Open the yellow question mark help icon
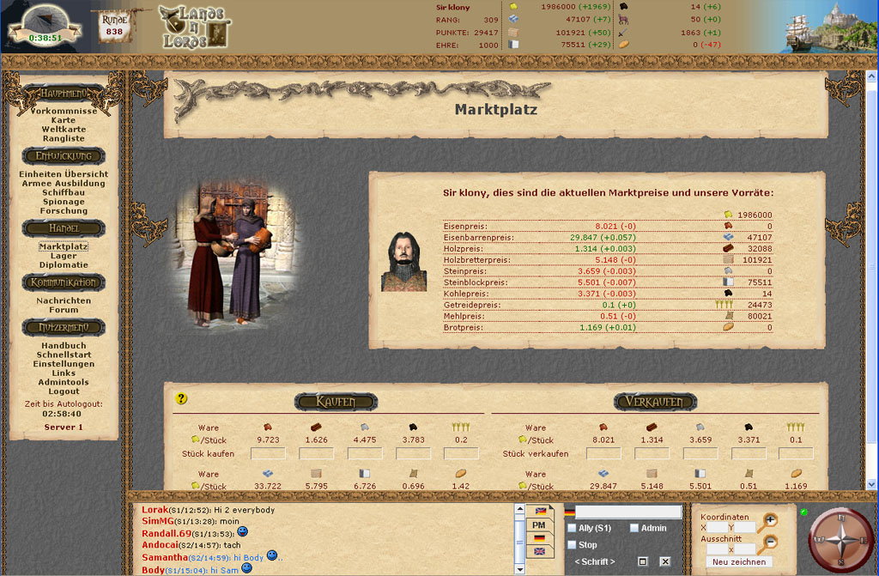 (x=181, y=399)
